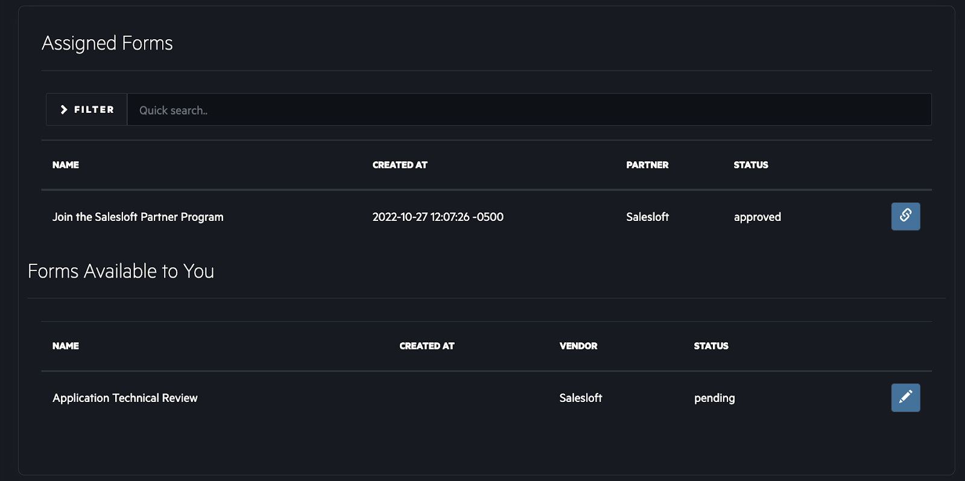Viewport: 965px width, 481px height.
Task: Click Name header in Forms Available table
Action: [x=66, y=346]
